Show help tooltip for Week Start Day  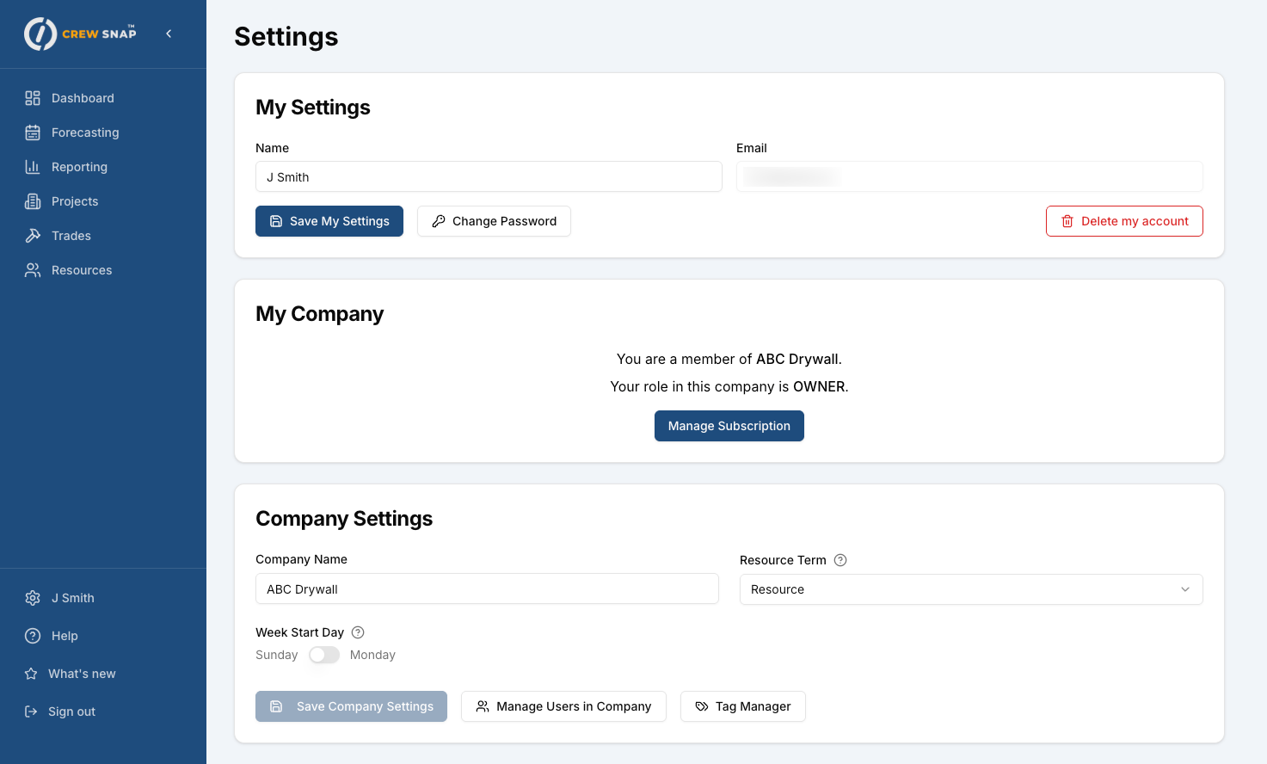358,632
